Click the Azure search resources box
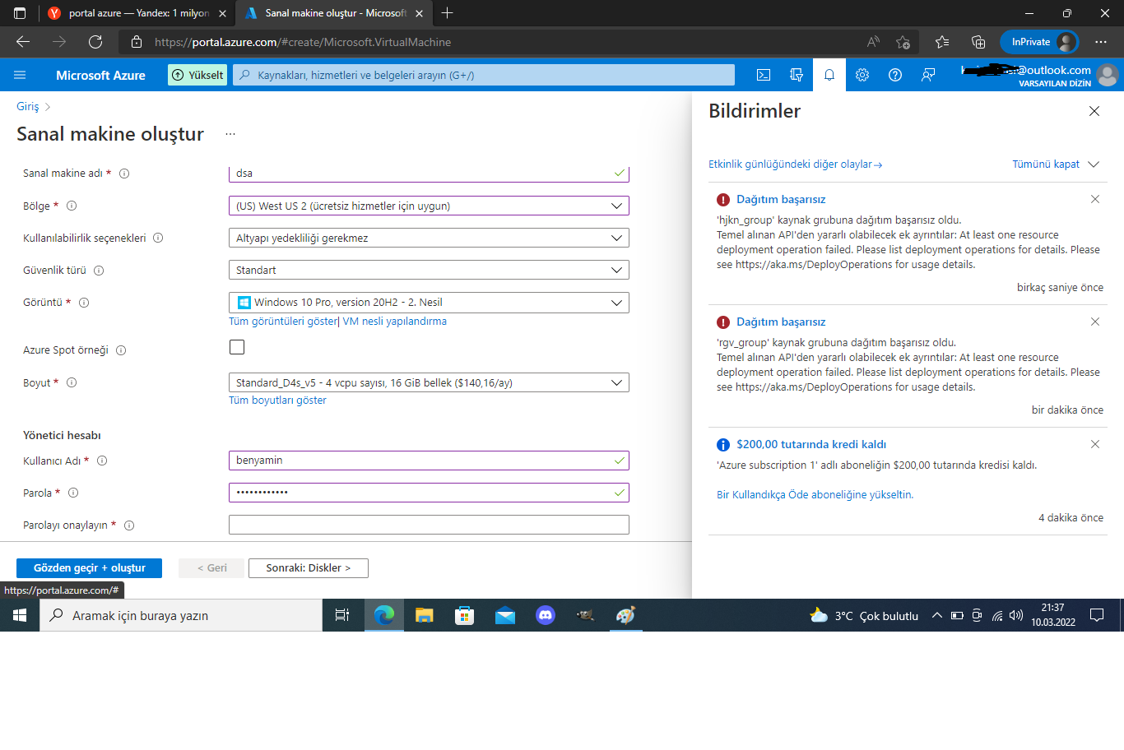Screen dimensions: 1124x750 (x=484, y=75)
